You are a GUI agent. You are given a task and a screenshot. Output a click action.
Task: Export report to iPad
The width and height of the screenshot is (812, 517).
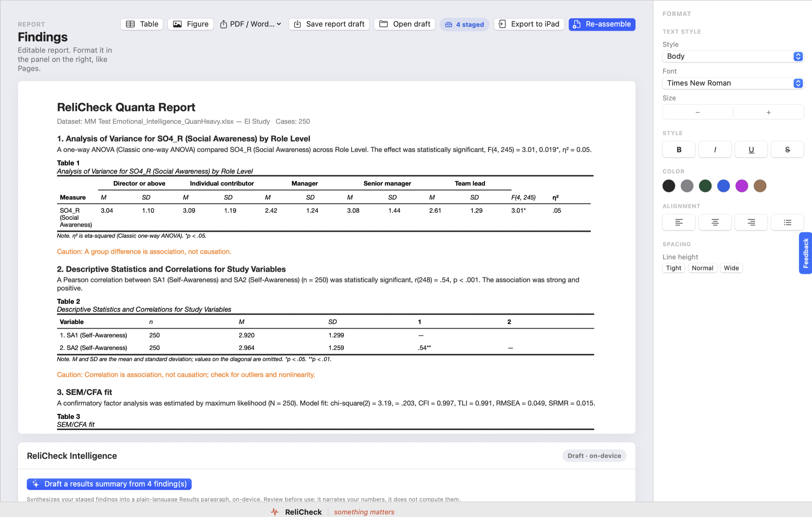pyautogui.click(x=529, y=24)
